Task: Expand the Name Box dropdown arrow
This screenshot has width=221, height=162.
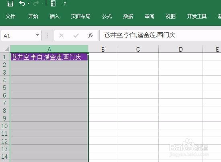Action: [37, 35]
